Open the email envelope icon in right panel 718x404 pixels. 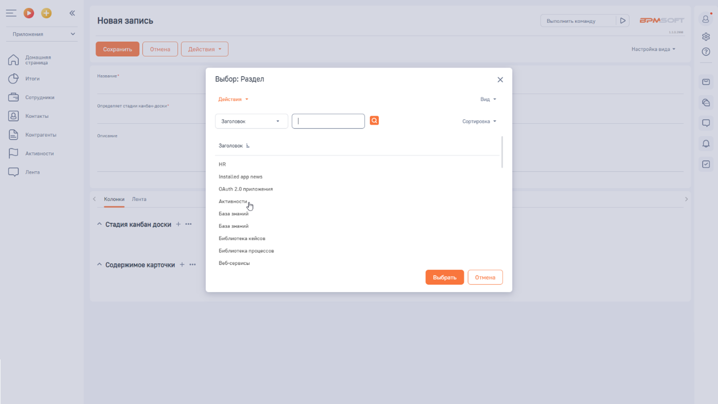pos(706,82)
